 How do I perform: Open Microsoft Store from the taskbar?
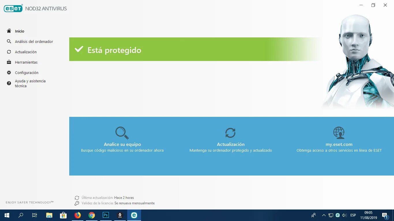tap(63, 215)
